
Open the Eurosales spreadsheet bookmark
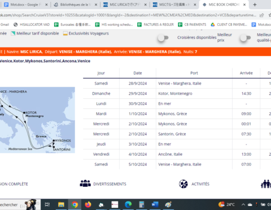pos(72,24)
